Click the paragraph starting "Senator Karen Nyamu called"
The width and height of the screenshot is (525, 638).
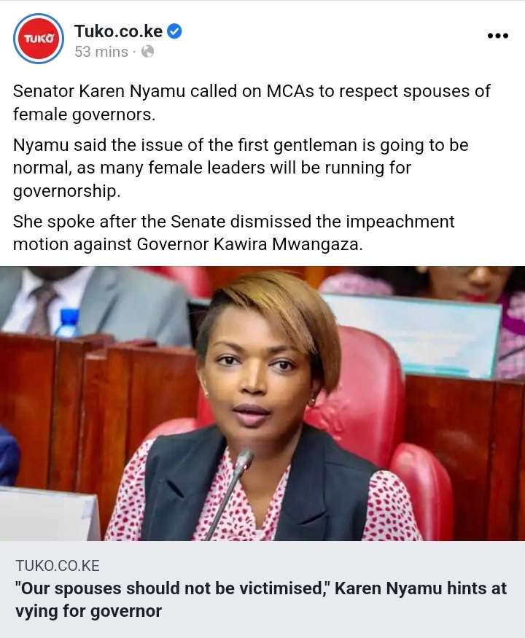252,103
